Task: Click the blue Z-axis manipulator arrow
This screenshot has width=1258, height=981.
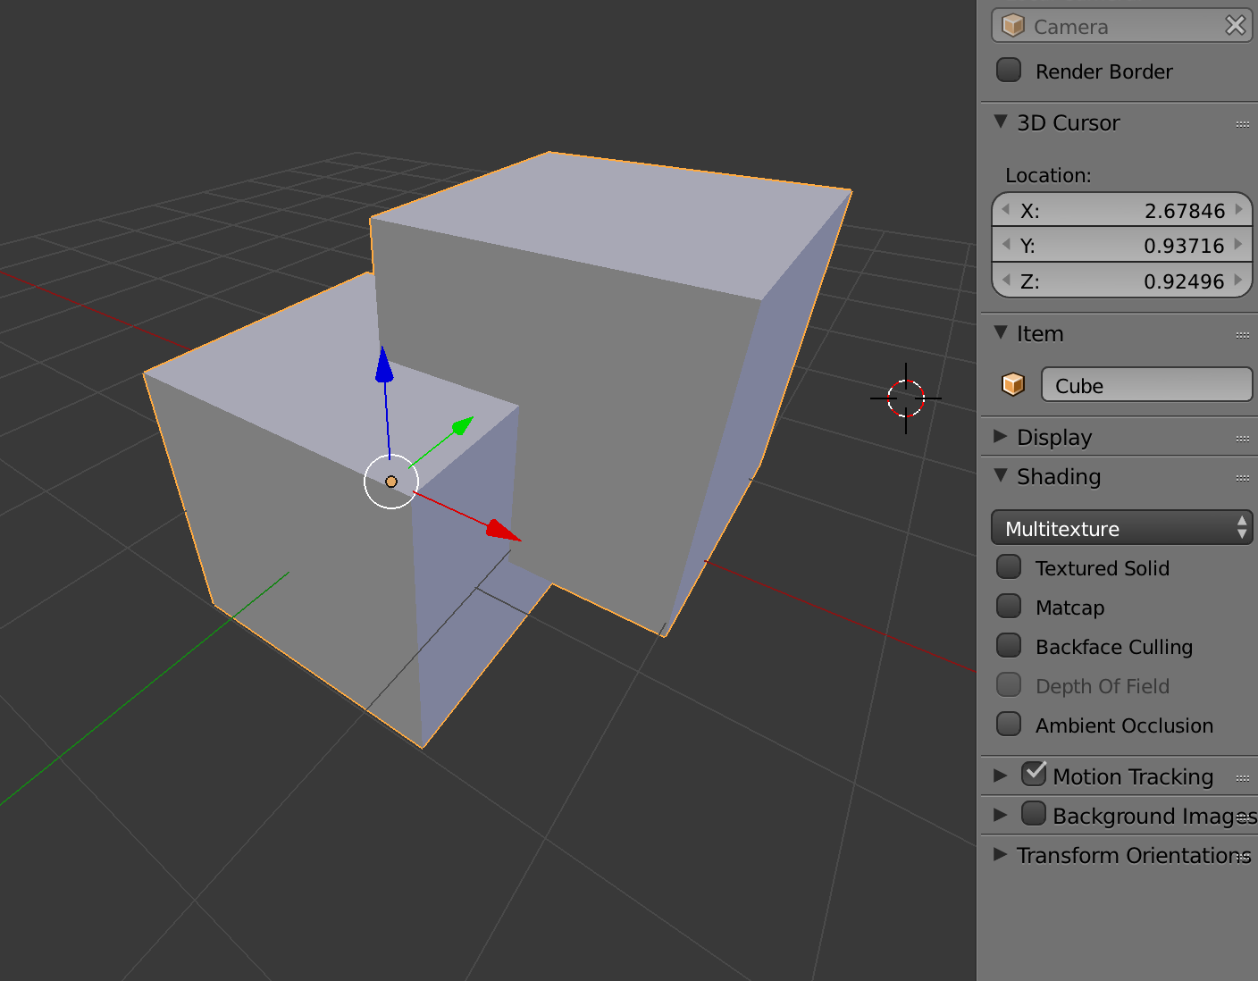Action: click(384, 366)
